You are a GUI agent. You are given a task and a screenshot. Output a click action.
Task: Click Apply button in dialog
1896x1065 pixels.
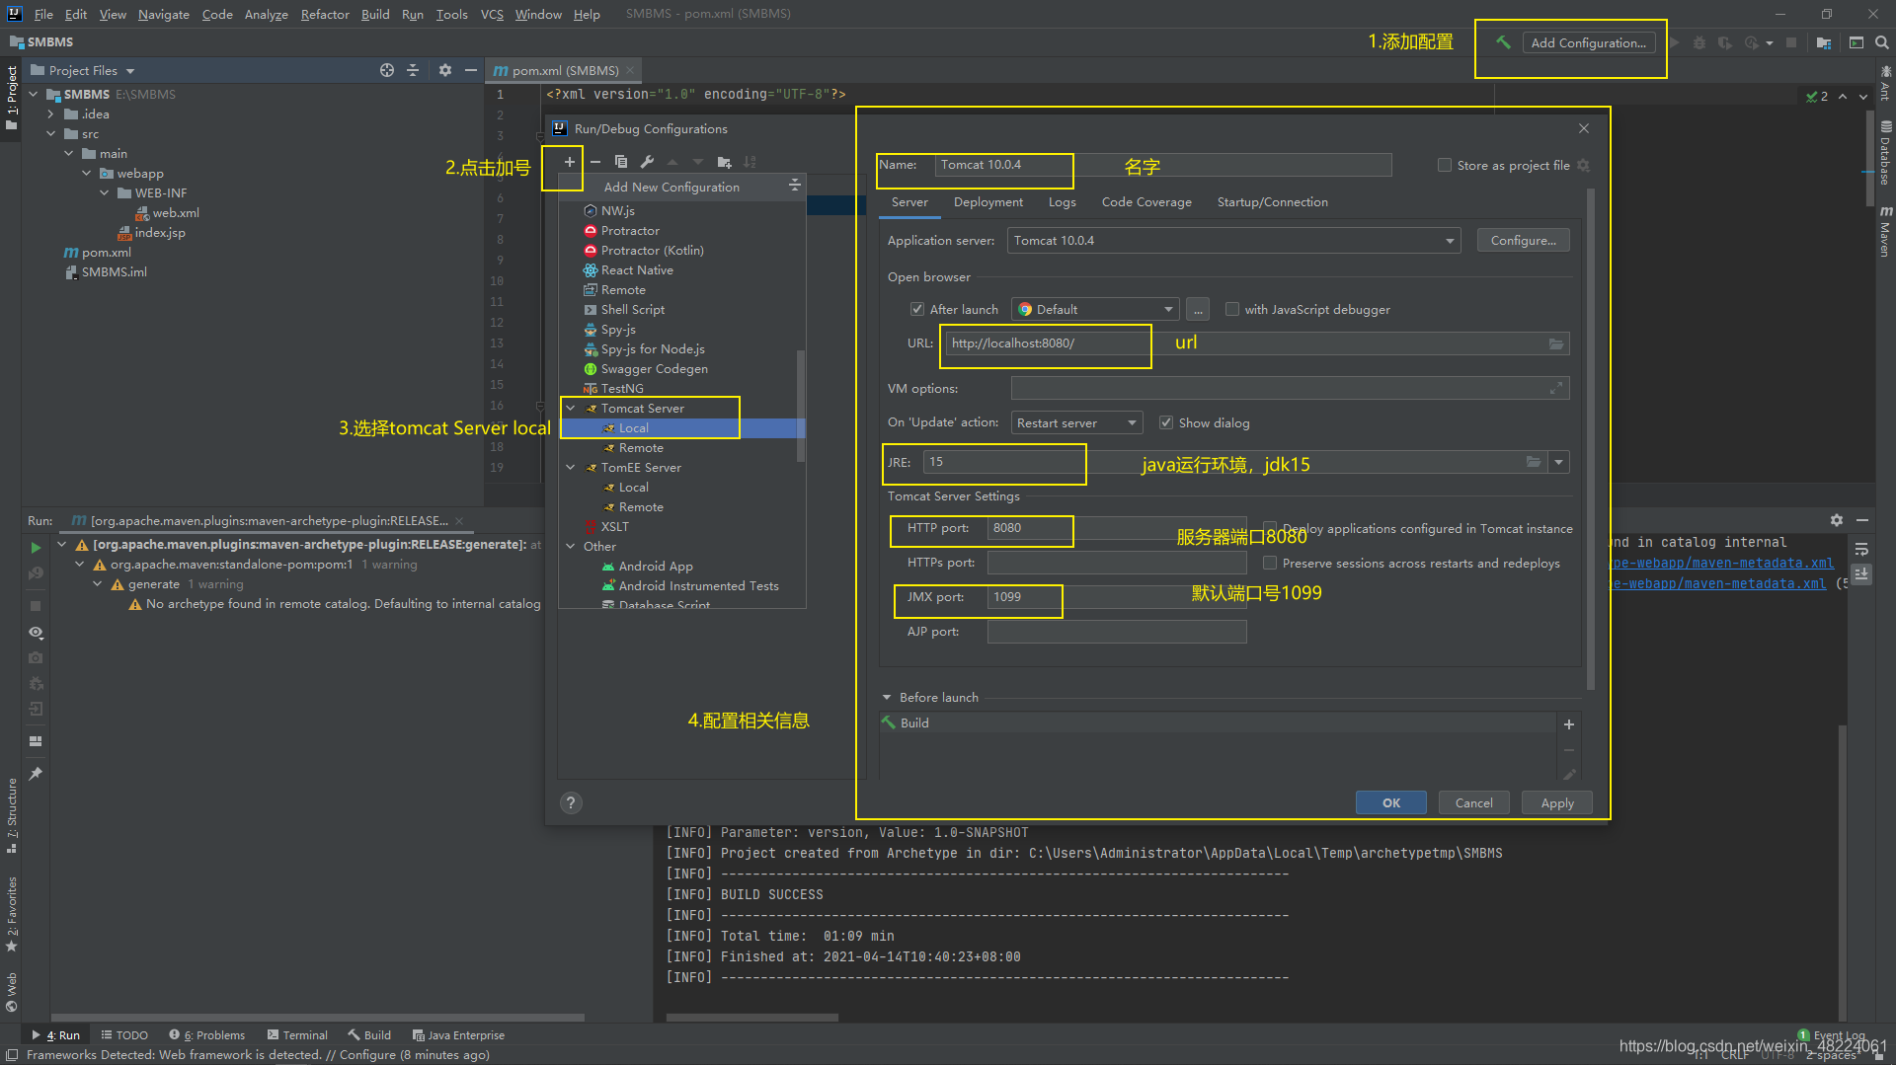click(1557, 802)
